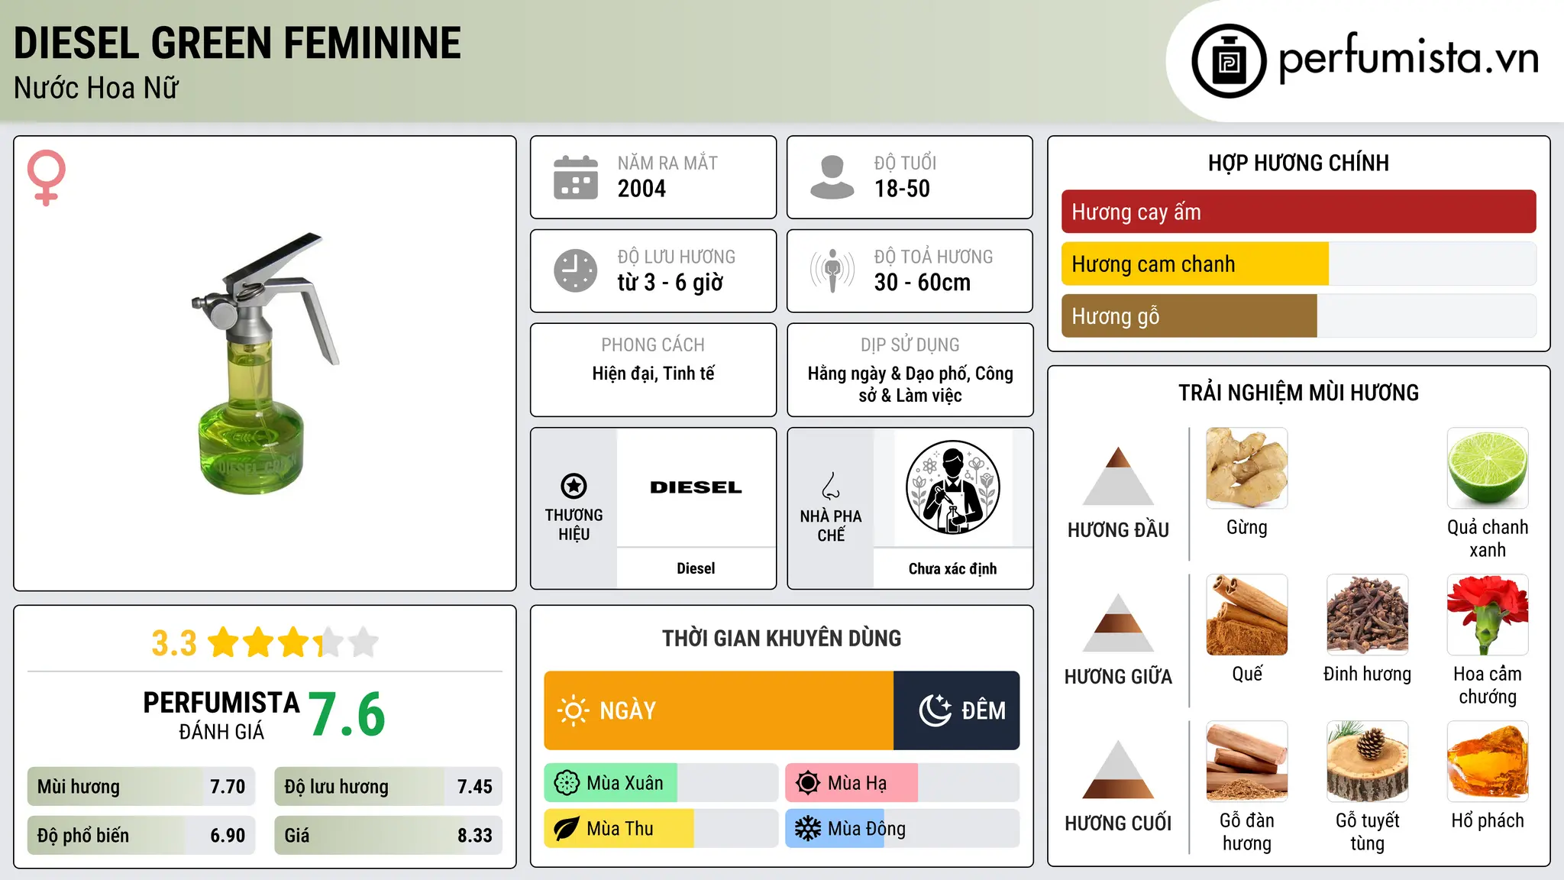1564x880 pixels.
Task: Click the THỜI GIAN KHUYÊN DÙNG heading
Action: tap(782, 639)
